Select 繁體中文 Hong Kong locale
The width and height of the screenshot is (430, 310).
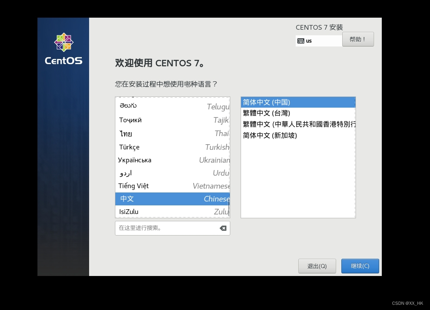click(x=298, y=124)
